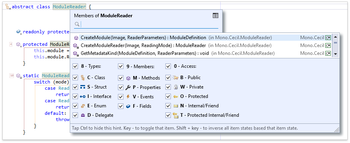The width and height of the screenshot is (350, 143).
Task: Uncheck the O - Protected checkbox
Action: pos(168,96)
